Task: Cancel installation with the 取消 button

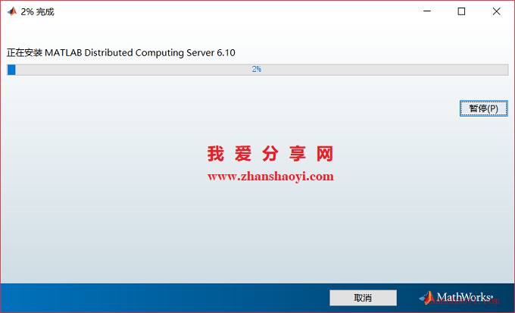Action: click(x=363, y=298)
